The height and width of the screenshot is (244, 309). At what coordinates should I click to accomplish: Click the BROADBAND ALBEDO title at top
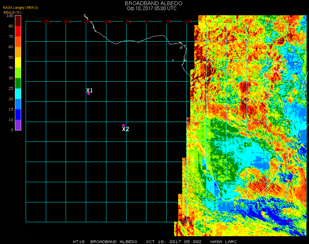click(x=154, y=3)
